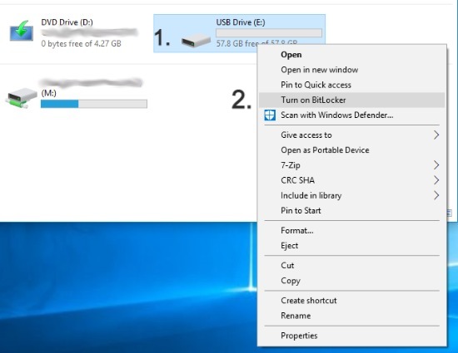Image resolution: width=458 pixels, height=353 pixels.
Task: Open Properties from the context menu
Action: (x=351, y=336)
